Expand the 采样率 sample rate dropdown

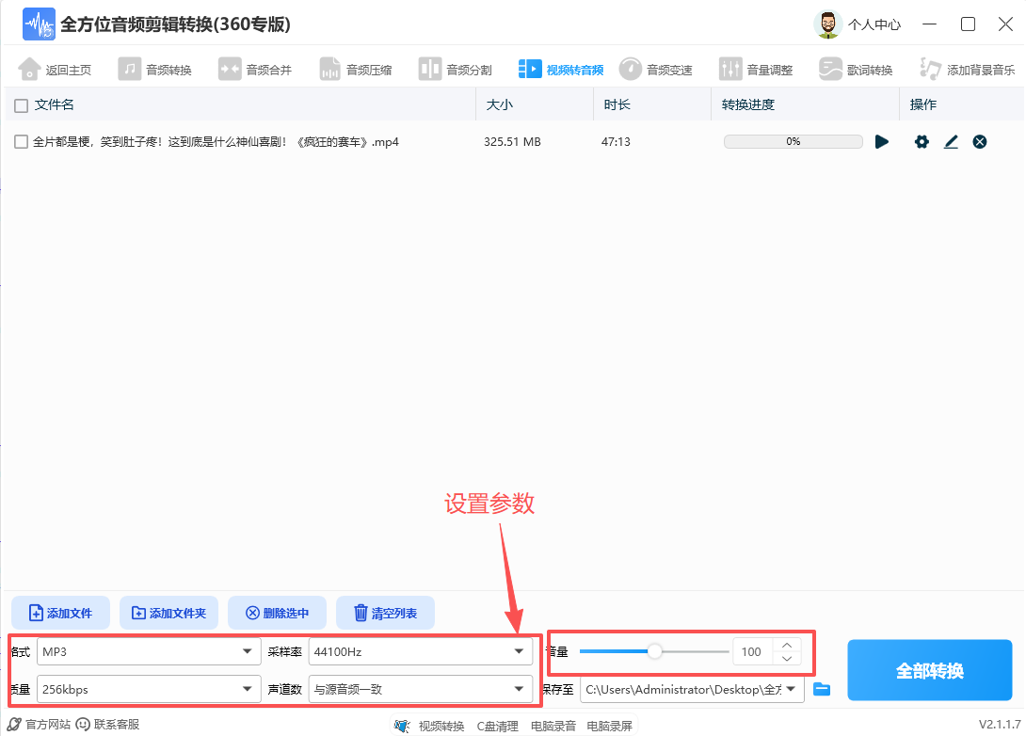click(421, 650)
